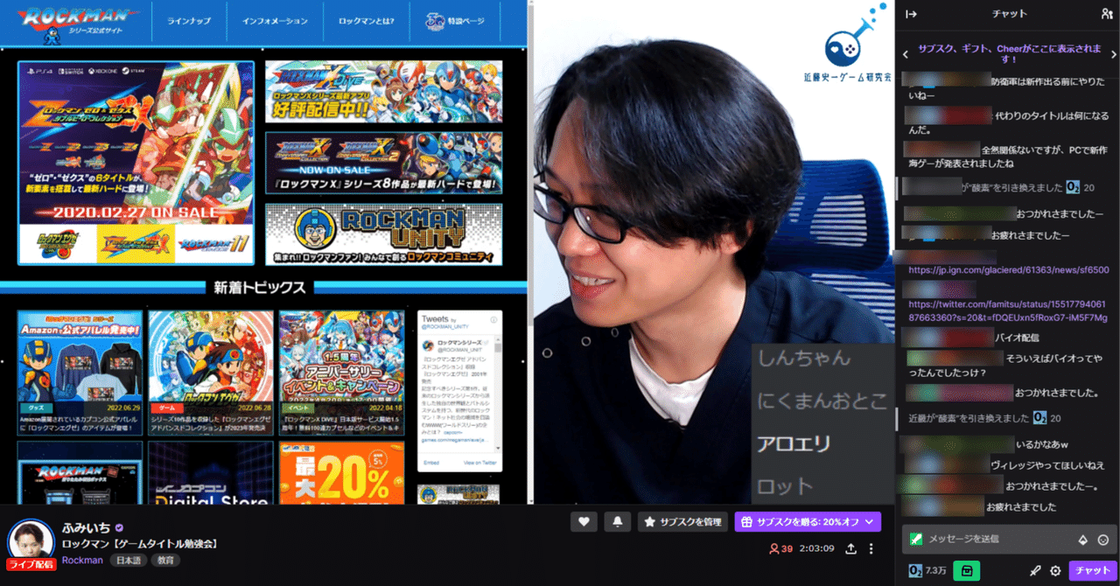Screen dimensions: 1120x586
Task: Open the ロックマンとは? site menu
Action: tap(366, 21)
